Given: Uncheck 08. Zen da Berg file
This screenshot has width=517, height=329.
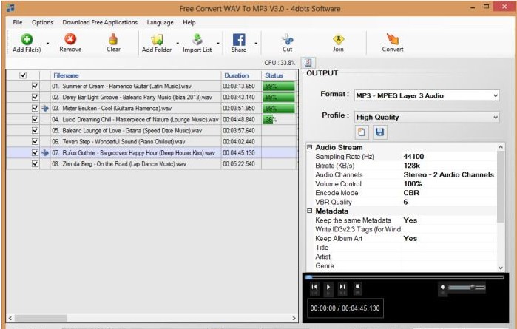Looking at the screenshot, I should (x=35, y=164).
